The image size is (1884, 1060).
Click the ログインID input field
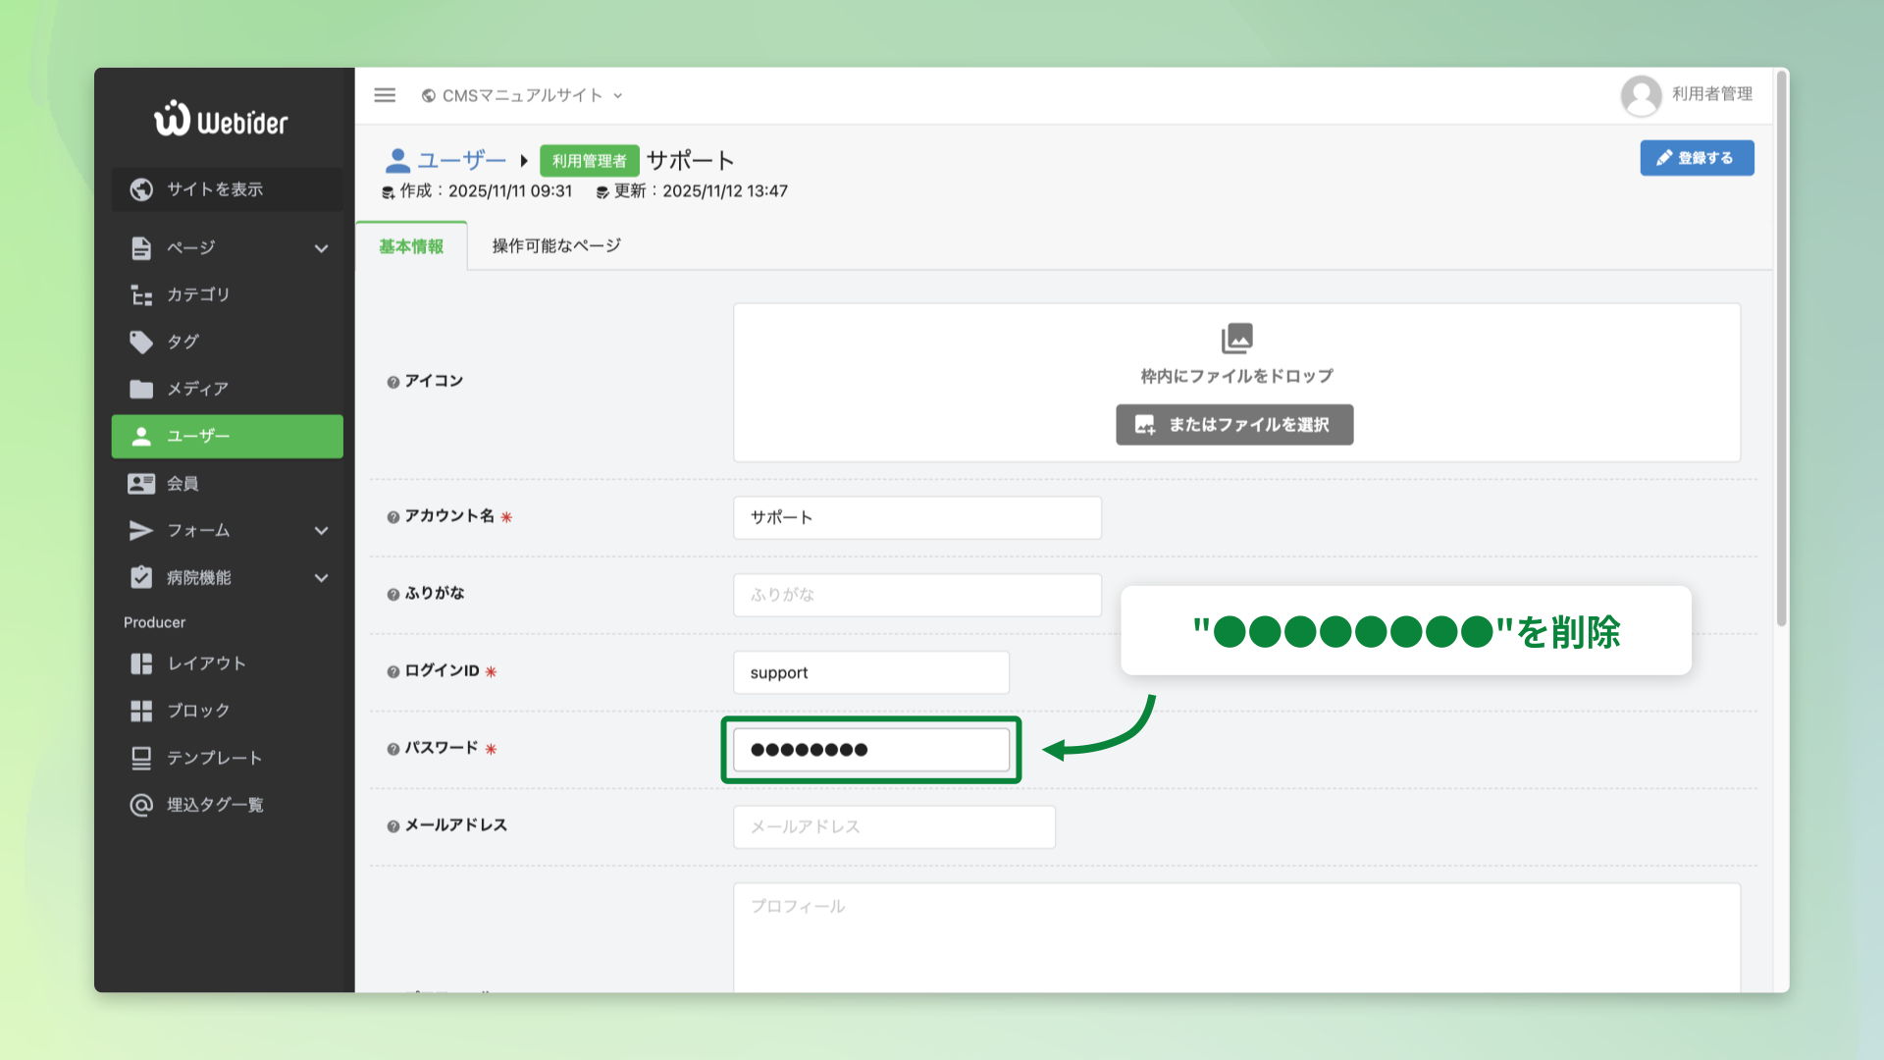tap(871, 673)
